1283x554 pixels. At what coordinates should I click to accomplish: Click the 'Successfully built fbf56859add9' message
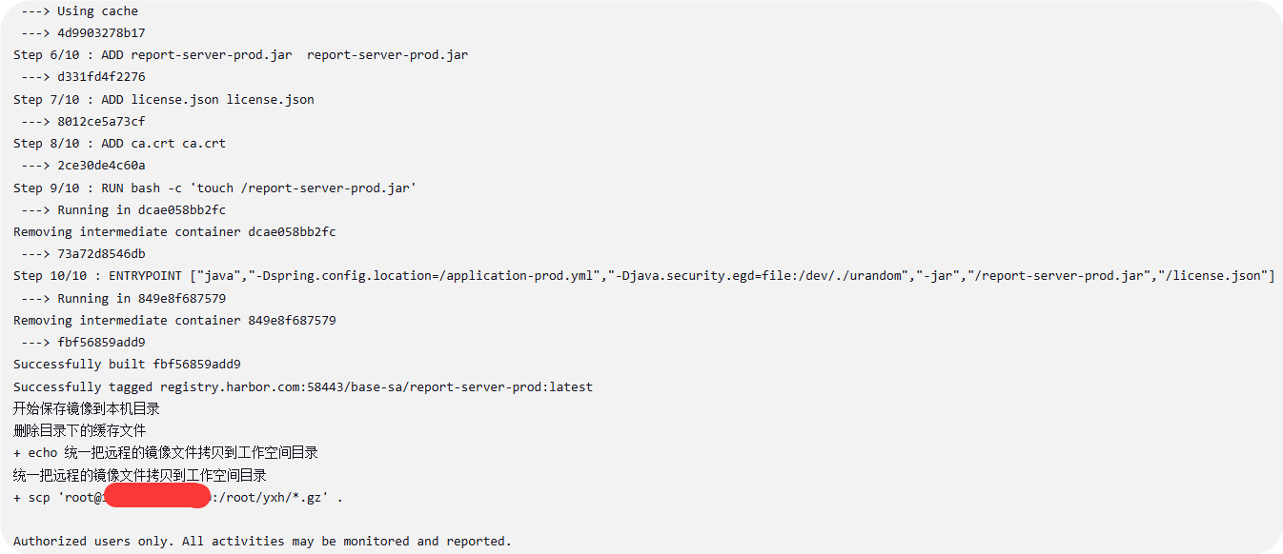pos(127,365)
